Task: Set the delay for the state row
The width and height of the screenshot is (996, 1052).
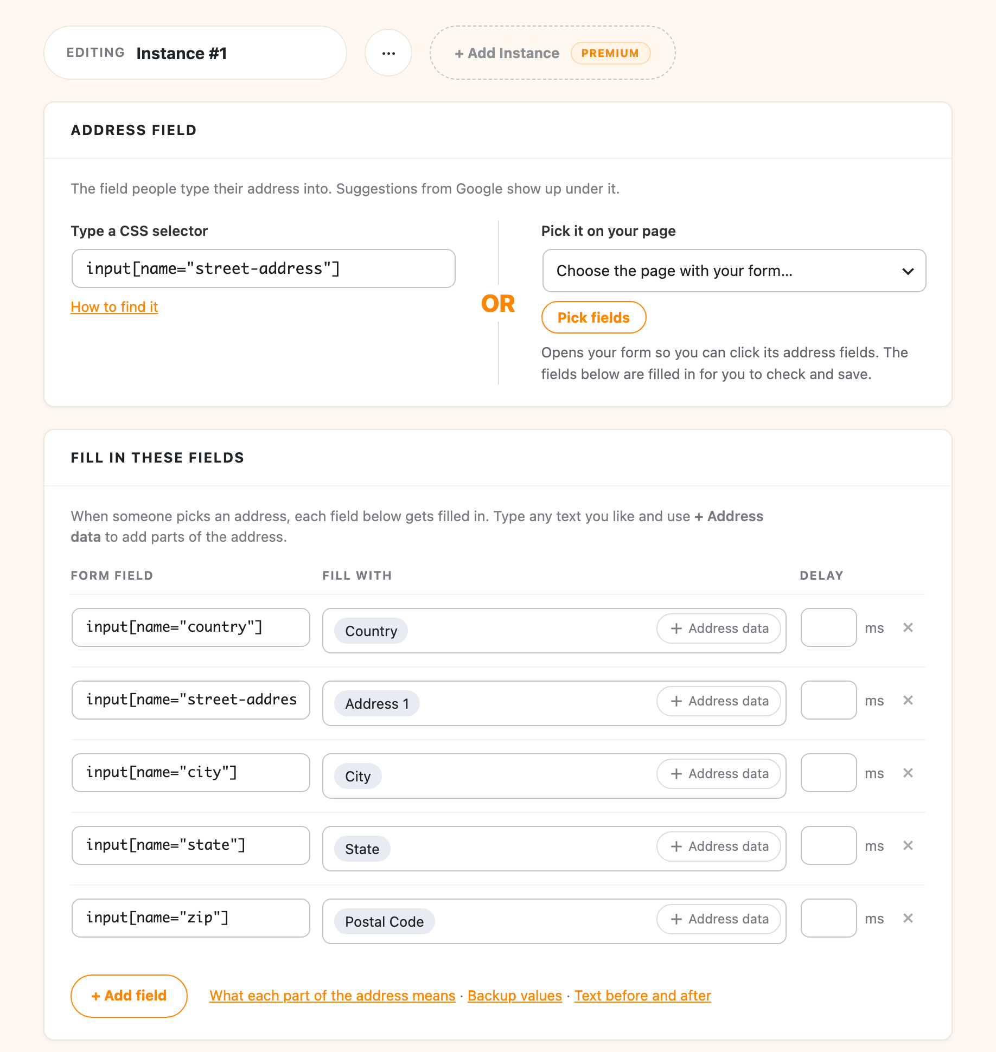Action: click(829, 845)
